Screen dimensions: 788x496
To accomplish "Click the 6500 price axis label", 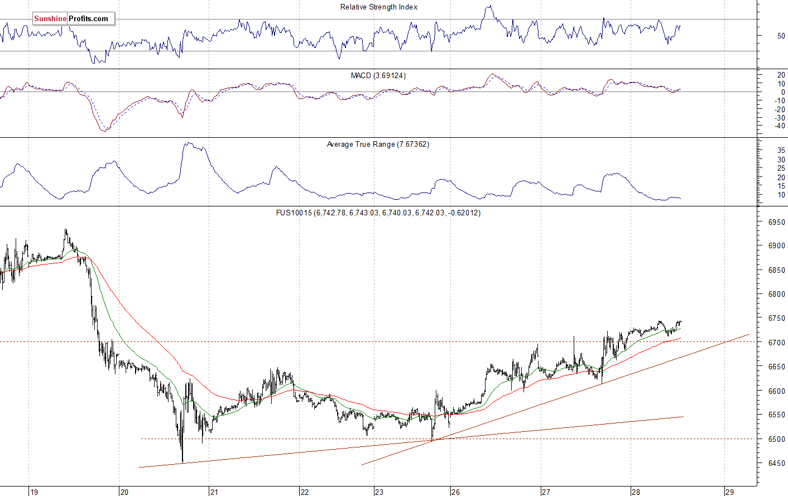I will point(776,440).
